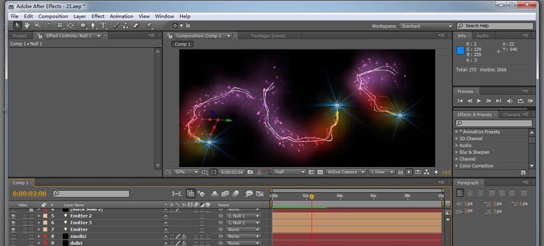Open the Layer menu

[80, 17]
